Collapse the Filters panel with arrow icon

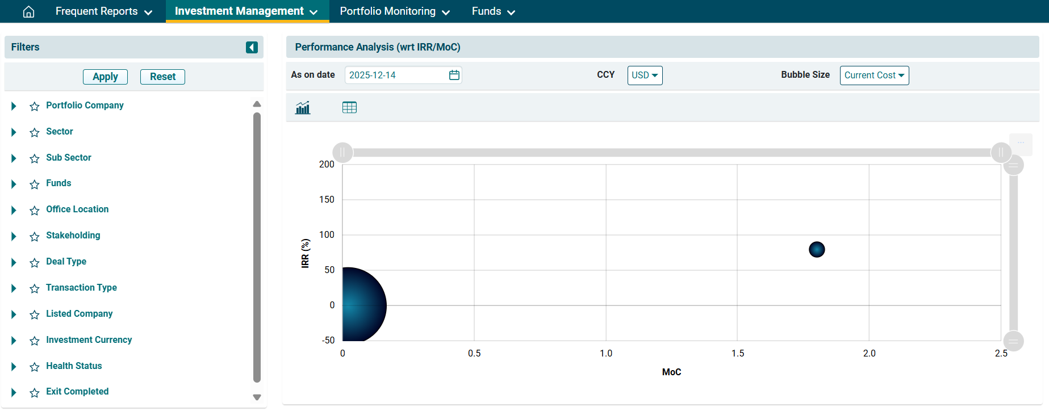coord(252,47)
